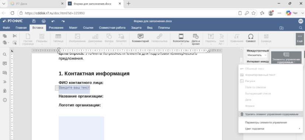Click the ИИ user avatar
This screenshot has height=140, width=305.
point(301,21)
